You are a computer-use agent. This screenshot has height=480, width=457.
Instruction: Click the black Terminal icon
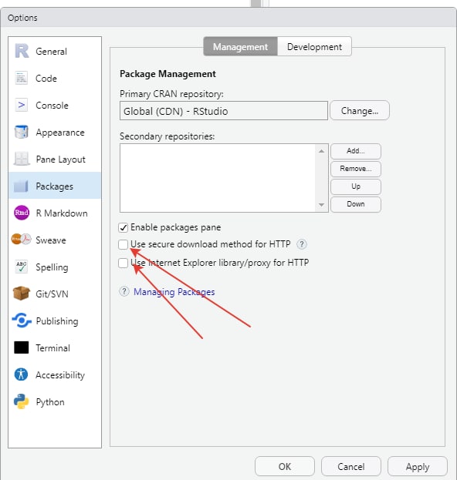(21, 347)
